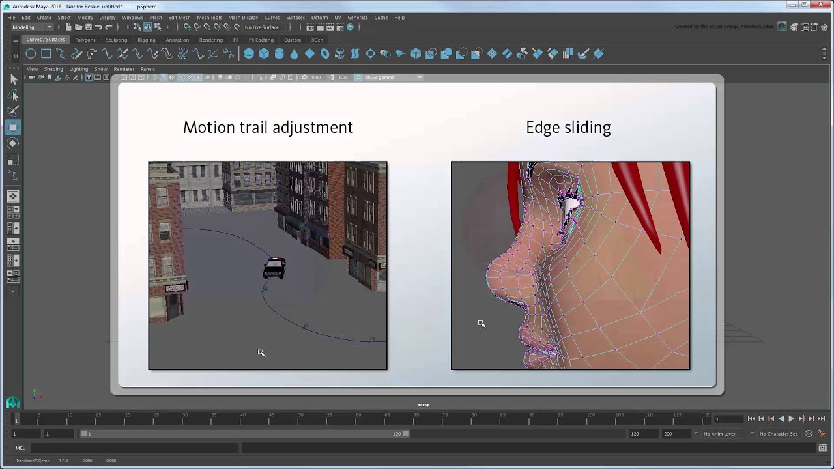Create a NURBS Cone from shelf
This screenshot has height=469, width=834.
(x=295, y=53)
